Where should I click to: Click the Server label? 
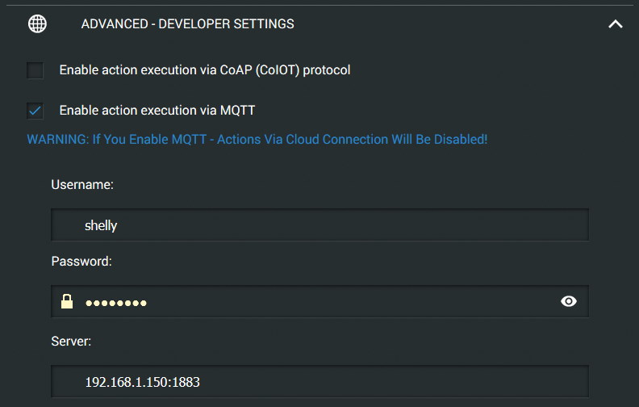point(71,341)
